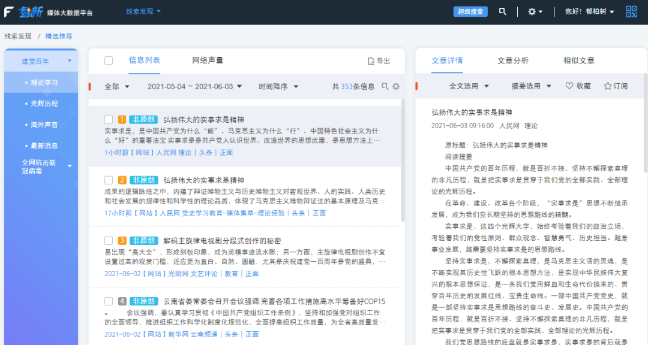Click the 超级搜索 button
The height and width of the screenshot is (345, 648).
(x=470, y=11)
